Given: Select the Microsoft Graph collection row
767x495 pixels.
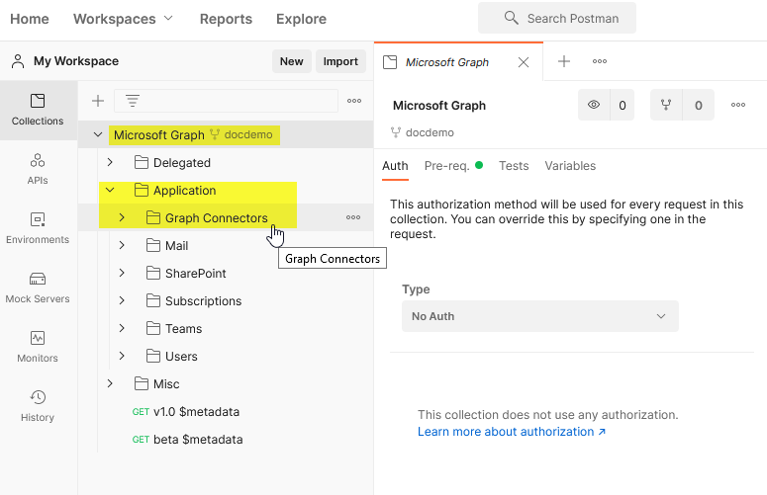Looking at the screenshot, I should (226, 134).
